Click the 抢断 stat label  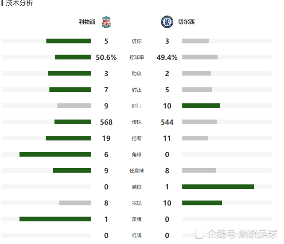[x=136, y=138]
